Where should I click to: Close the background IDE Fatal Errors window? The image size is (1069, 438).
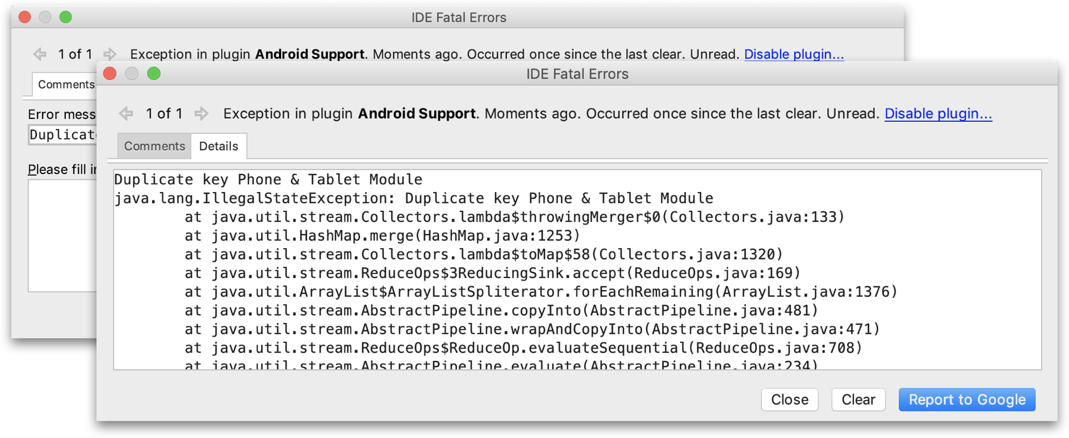coord(25,17)
